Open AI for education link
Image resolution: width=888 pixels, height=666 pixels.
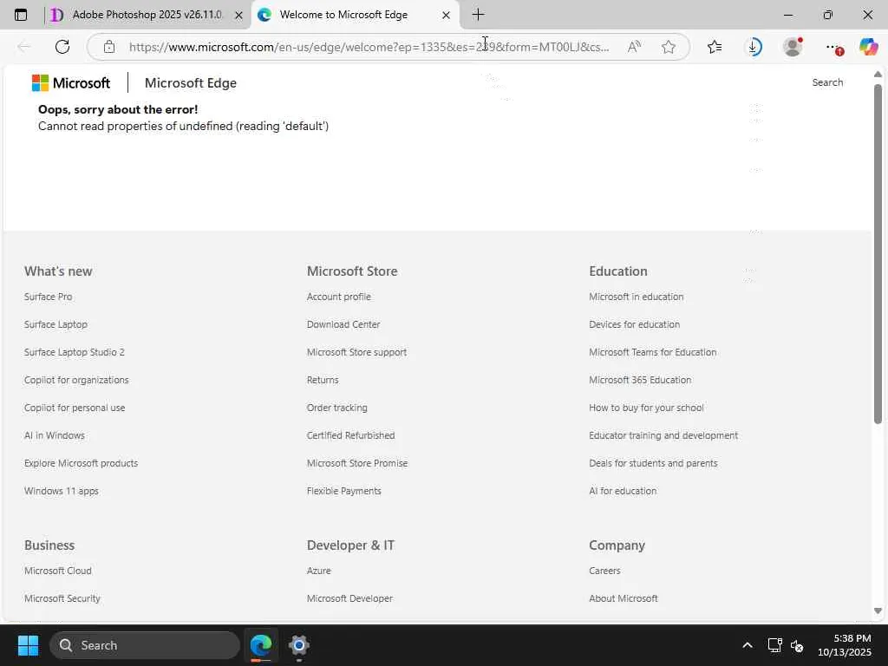pos(623,491)
